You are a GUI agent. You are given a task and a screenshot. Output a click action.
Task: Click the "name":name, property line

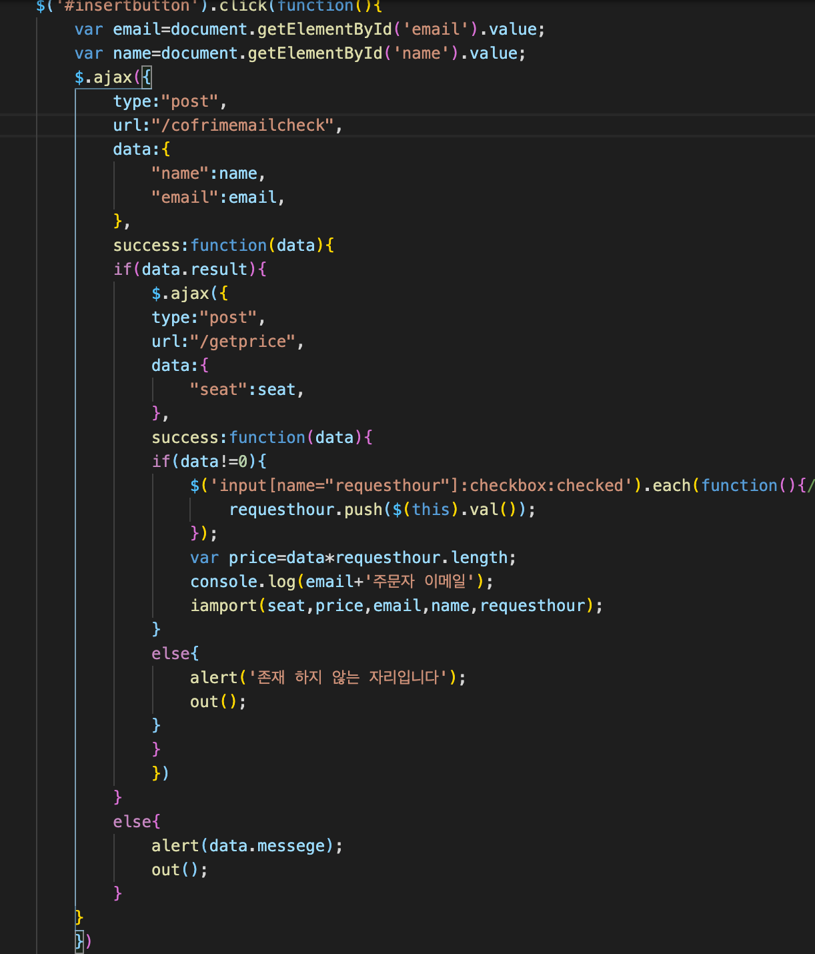pyautogui.click(x=208, y=173)
